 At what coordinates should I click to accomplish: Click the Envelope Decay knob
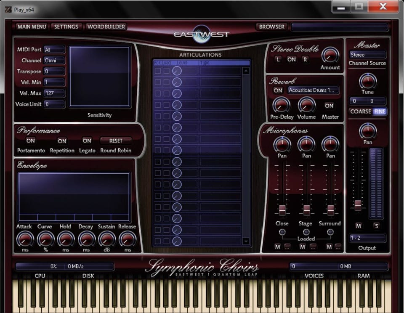coord(86,239)
